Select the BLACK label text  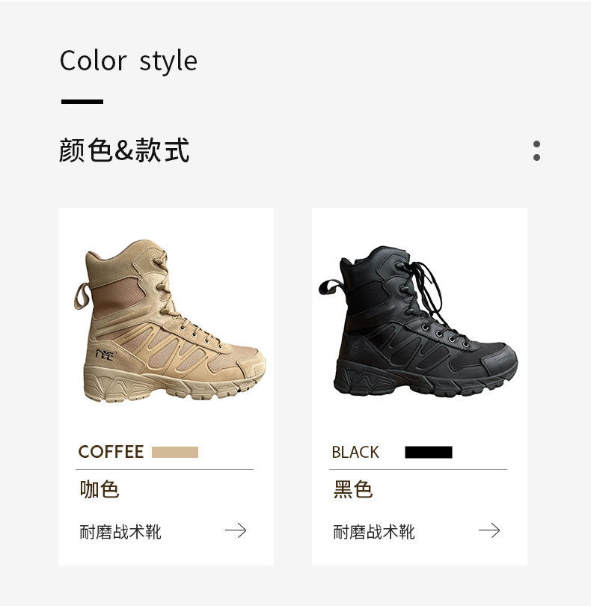[x=355, y=452]
